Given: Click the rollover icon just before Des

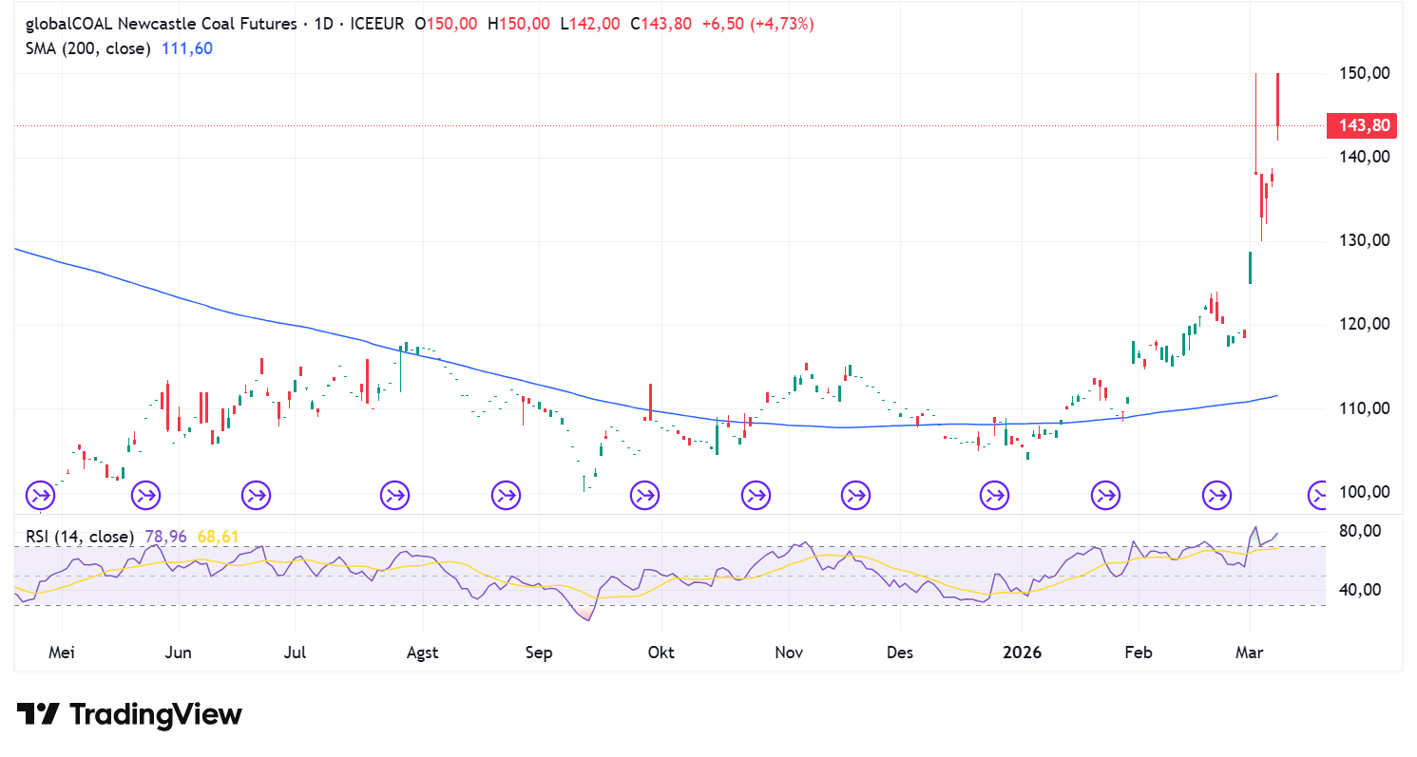Looking at the screenshot, I should click(x=855, y=495).
